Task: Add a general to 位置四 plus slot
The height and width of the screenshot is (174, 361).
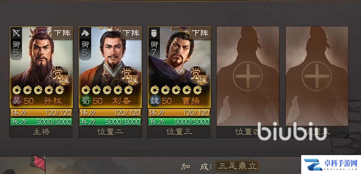Action: [x=248, y=76]
